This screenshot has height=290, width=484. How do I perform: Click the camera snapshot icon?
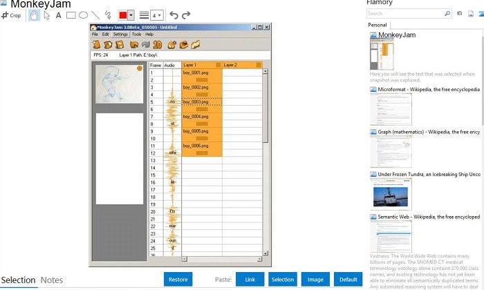click(460, 14)
